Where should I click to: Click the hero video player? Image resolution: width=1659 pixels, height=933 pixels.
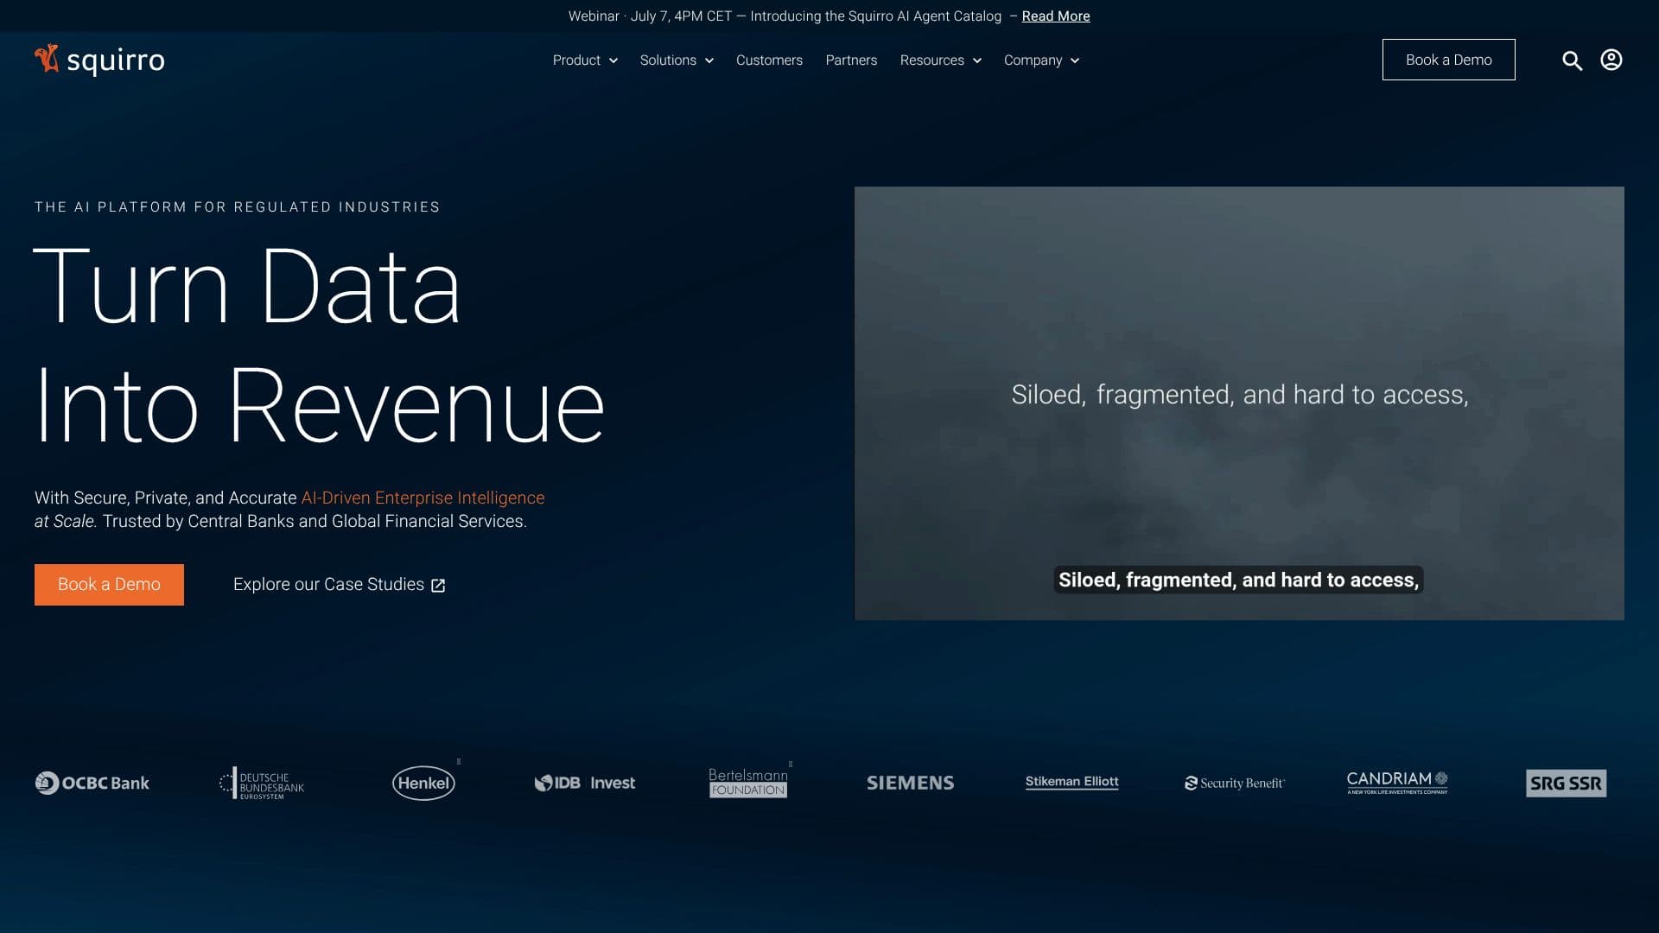[1239, 403]
